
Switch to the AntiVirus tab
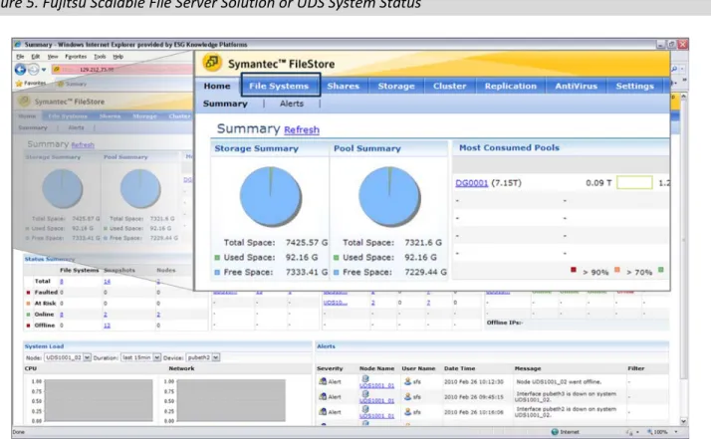(x=577, y=86)
